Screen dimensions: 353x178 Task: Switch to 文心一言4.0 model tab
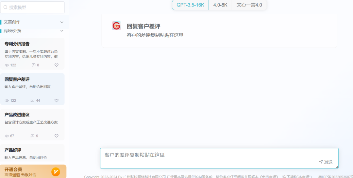click(x=249, y=5)
